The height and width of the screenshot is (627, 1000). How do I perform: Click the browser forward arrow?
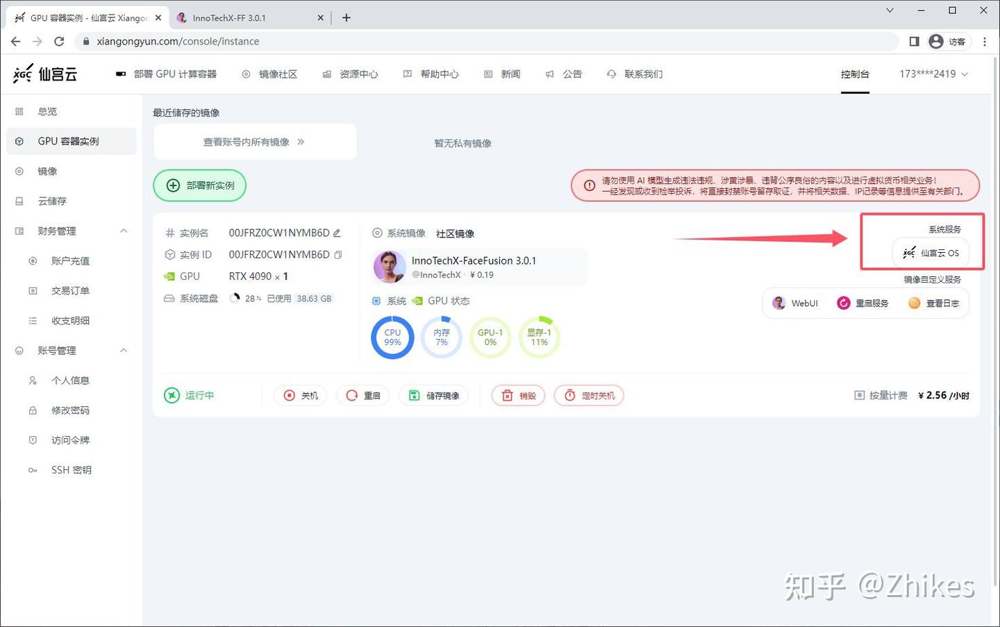37,42
